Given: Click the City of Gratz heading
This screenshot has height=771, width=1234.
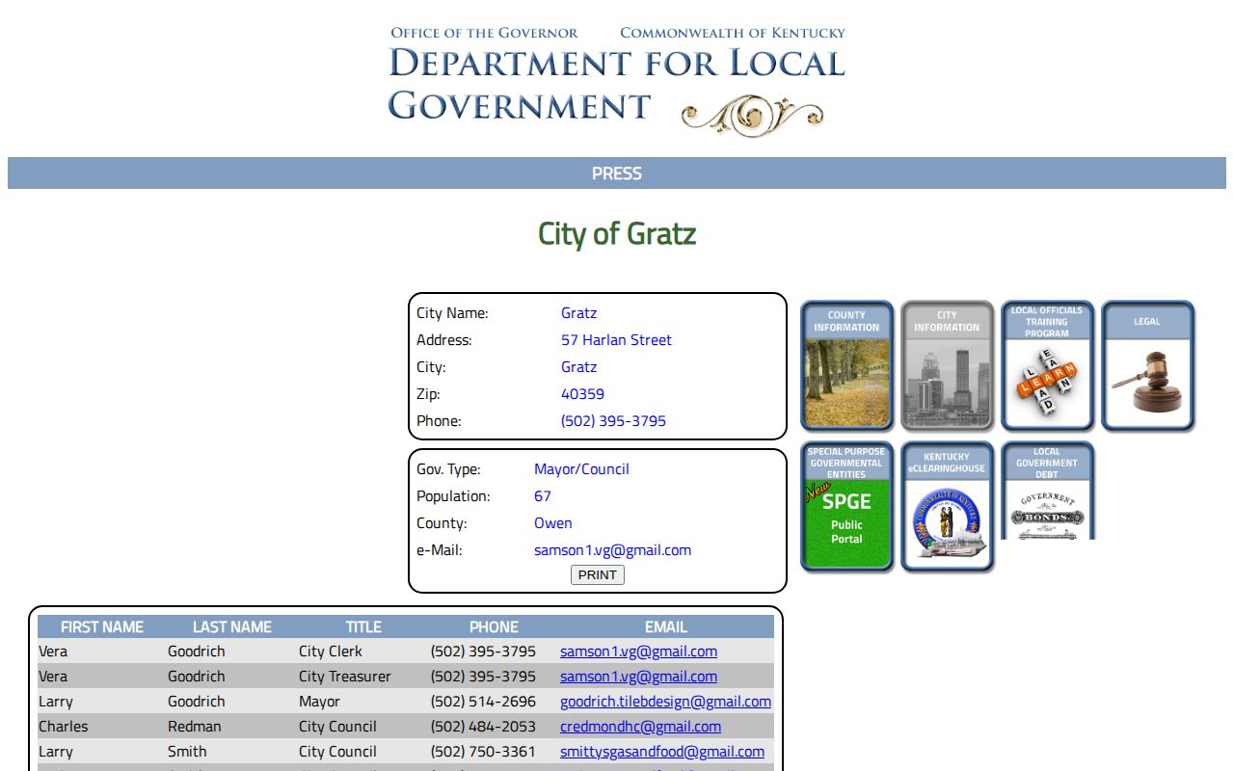Looking at the screenshot, I should [x=617, y=234].
